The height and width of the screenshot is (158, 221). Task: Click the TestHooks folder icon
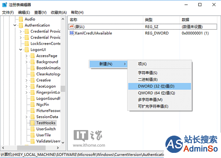click(x=32, y=123)
